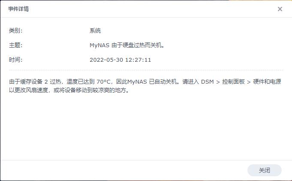Click the dashed separator below 时间
The height and width of the screenshot is (181, 292).
pyautogui.click(x=146, y=70)
